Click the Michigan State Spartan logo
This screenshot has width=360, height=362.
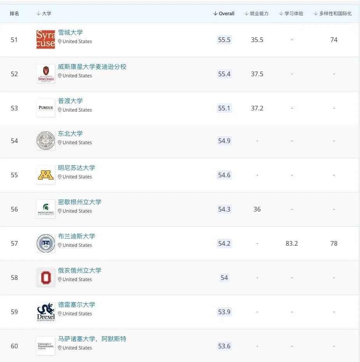pos(46,209)
